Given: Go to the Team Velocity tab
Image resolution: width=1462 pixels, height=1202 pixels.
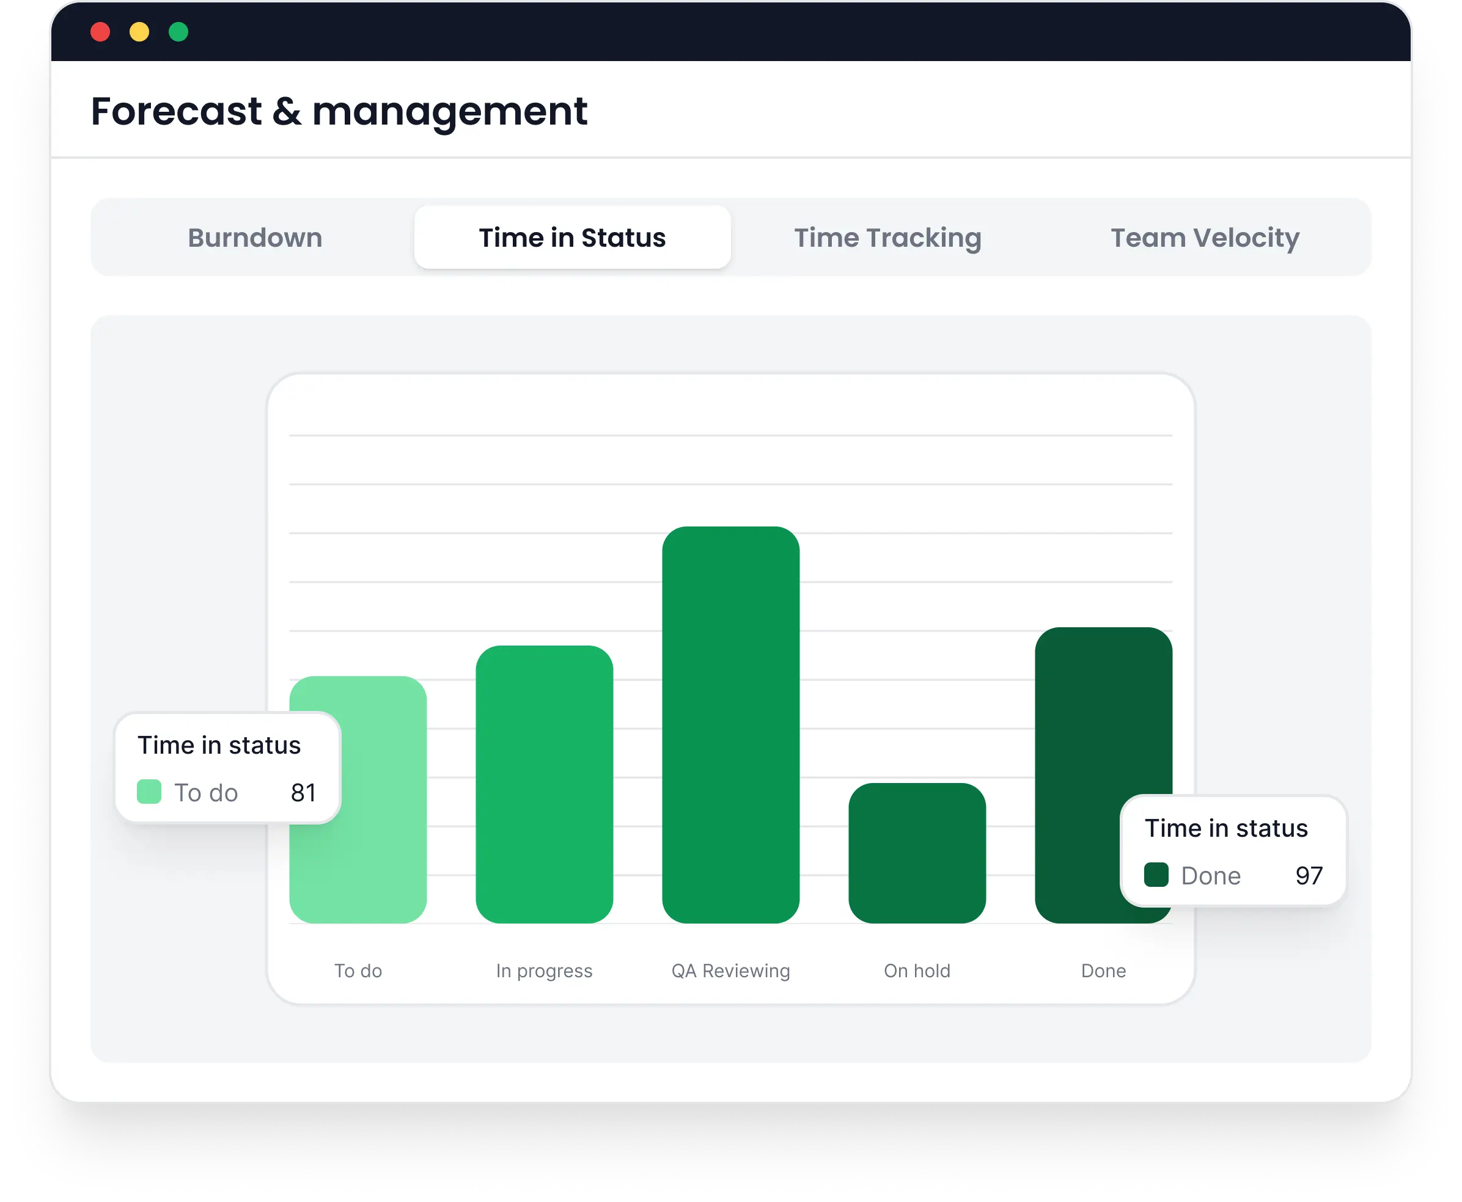Looking at the screenshot, I should [x=1204, y=238].
